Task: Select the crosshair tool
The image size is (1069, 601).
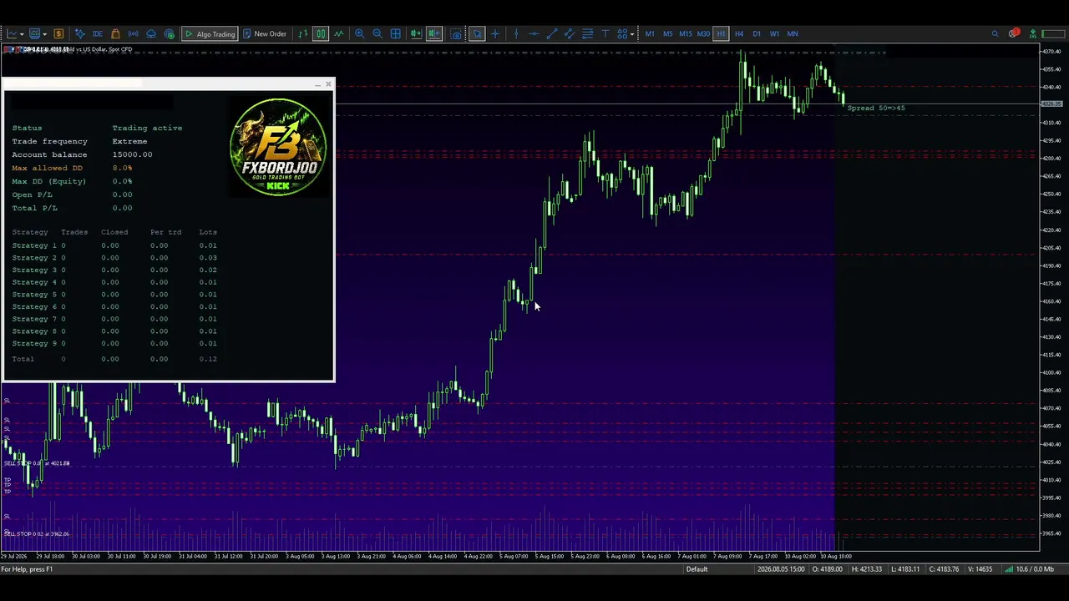Action: point(495,33)
